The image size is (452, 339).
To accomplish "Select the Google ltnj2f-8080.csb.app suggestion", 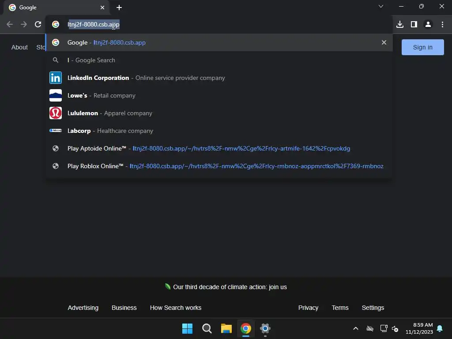I will [219, 42].
